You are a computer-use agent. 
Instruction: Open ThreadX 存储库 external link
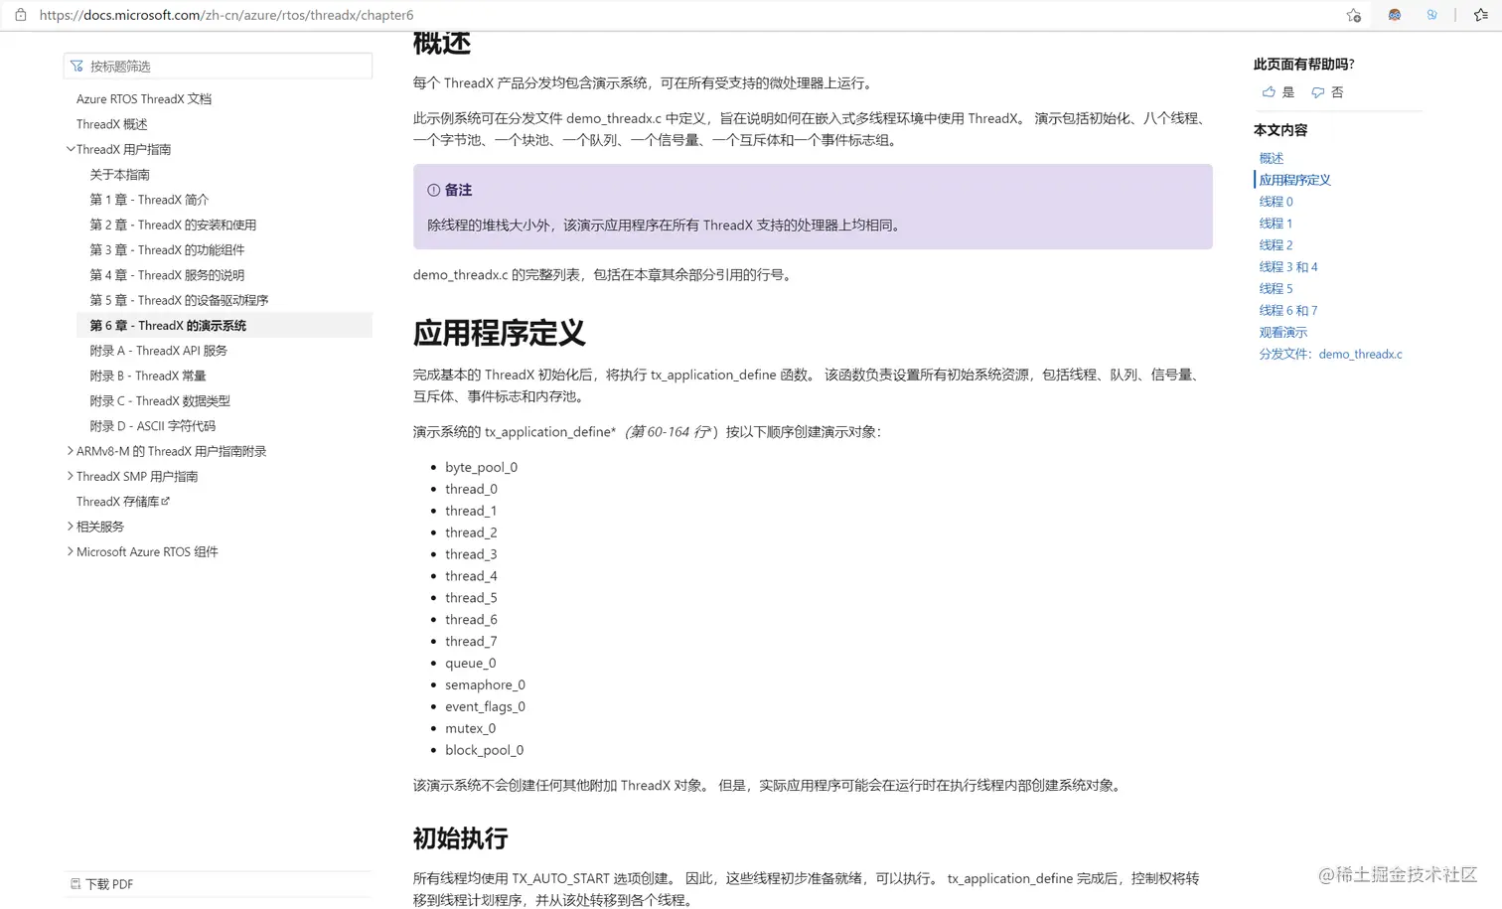(x=123, y=501)
